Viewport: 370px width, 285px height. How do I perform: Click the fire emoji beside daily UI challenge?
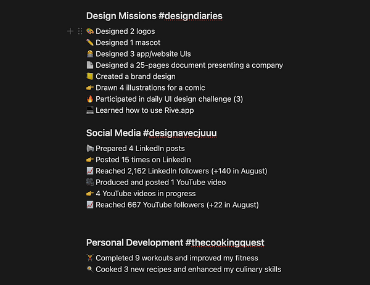pos(90,99)
